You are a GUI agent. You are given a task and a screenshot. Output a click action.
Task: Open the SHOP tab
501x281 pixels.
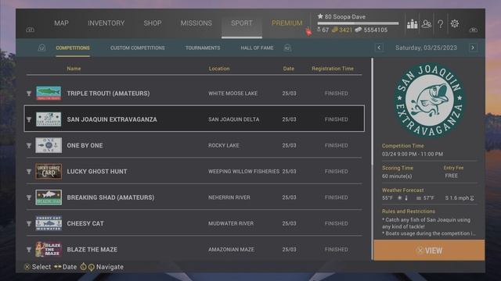coord(153,23)
